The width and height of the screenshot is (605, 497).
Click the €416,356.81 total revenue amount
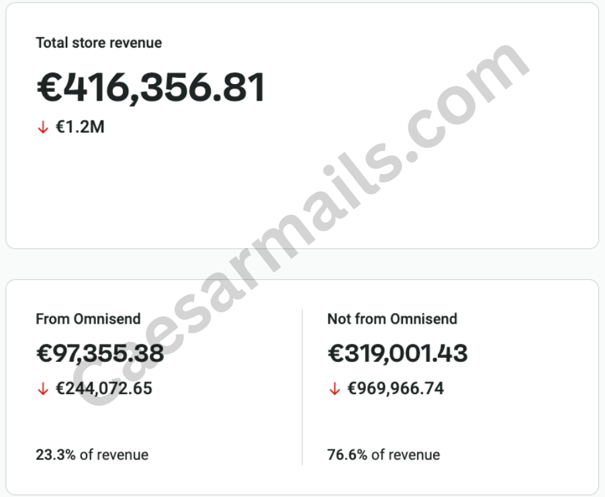point(151,88)
